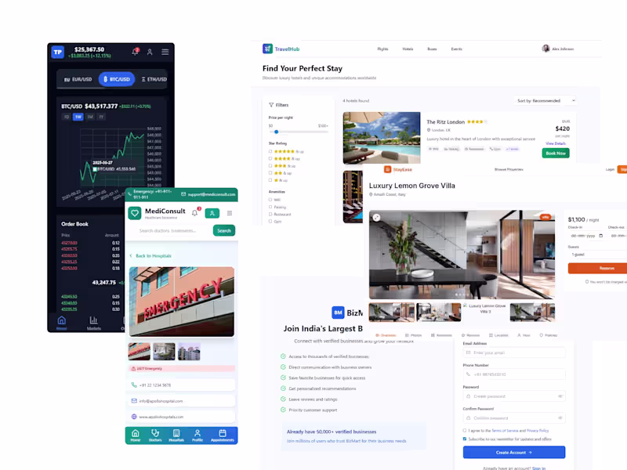This screenshot has width=627, height=470.
Task: Open Hotels in TravelHub navigation
Action: (408, 49)
